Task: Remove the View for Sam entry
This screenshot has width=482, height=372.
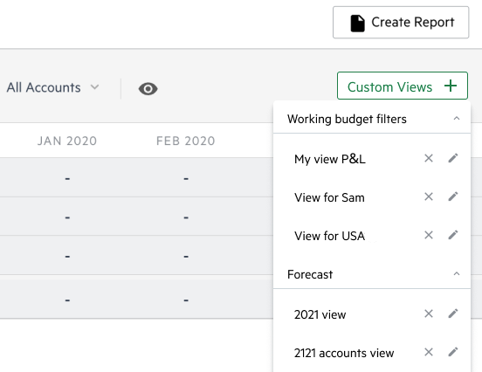Action: 429,196
